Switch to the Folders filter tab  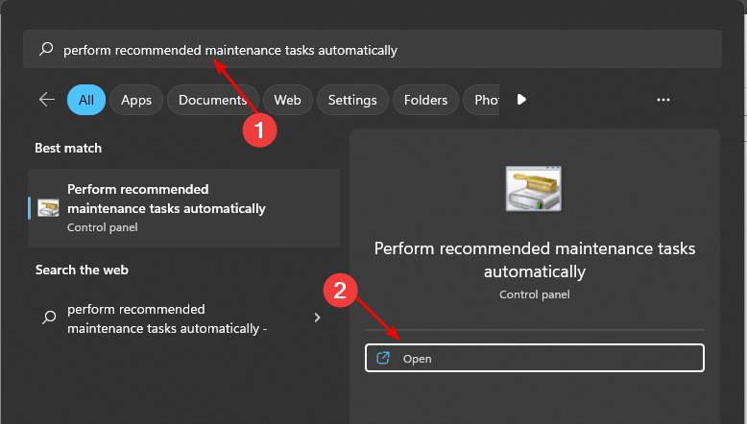pos(425,100)
